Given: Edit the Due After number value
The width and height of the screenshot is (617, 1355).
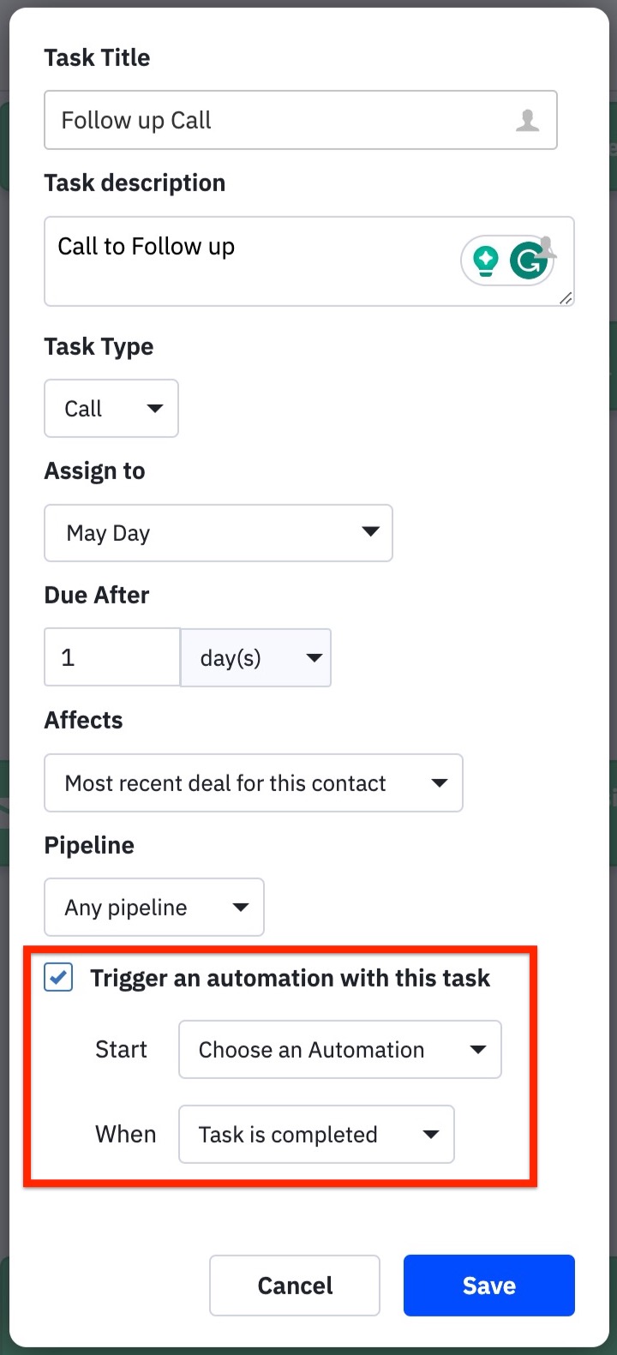Looking at the screenshot, I should [x=111, y=657].
